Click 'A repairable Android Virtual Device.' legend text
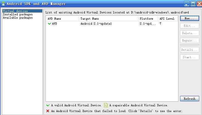This screenshot has width=202, height=115. point(139,105)
